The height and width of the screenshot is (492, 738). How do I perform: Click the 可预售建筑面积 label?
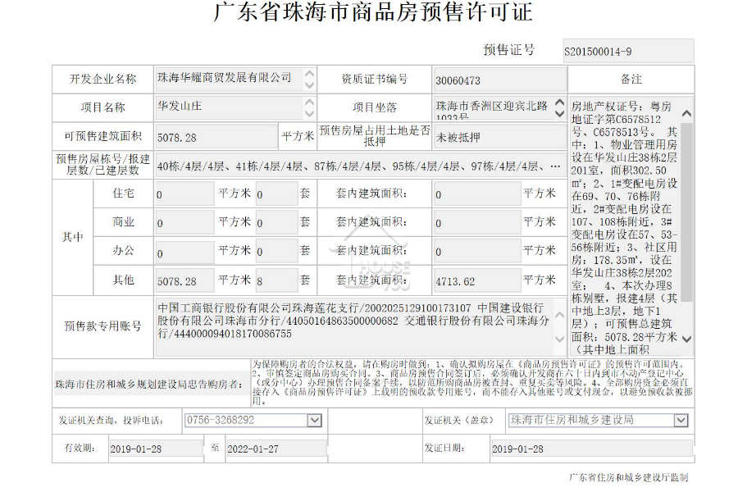pos(102,137)
